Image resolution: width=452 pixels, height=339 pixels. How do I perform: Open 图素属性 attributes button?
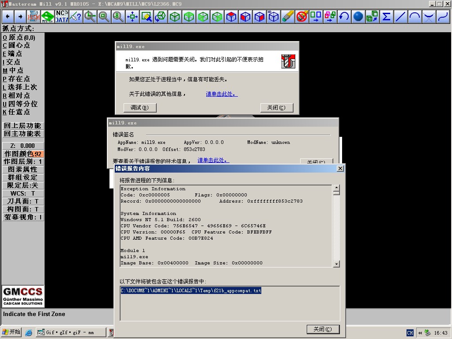tap(23, 169)
